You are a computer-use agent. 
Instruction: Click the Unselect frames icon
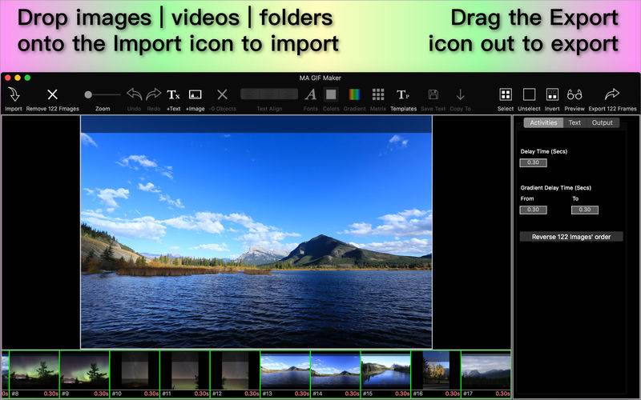coord(529,94)
